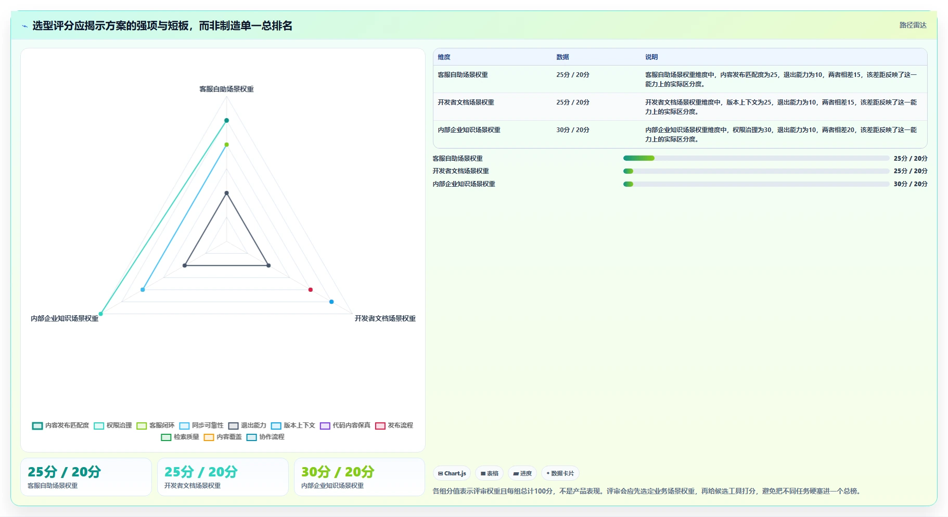Click the red radar data point
Screen dimensions: 948x517
coord(311,290)
